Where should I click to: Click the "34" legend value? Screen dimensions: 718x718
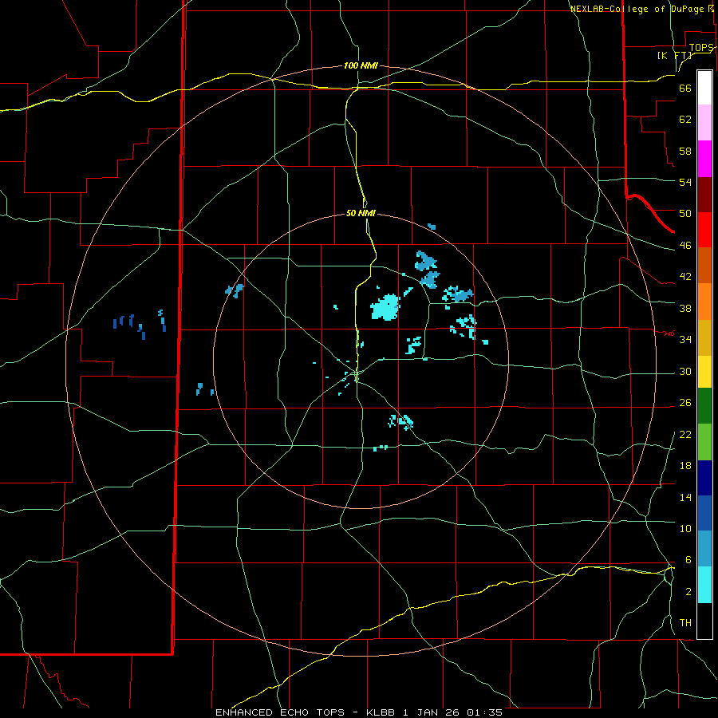click(685, 339)
